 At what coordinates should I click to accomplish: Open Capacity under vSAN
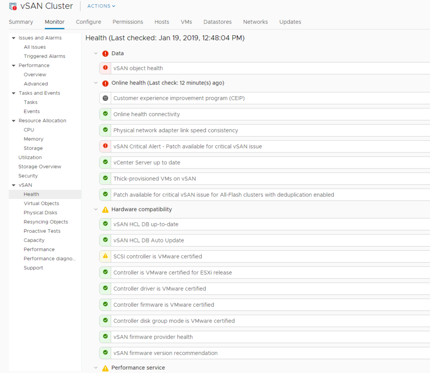[34, 240]
